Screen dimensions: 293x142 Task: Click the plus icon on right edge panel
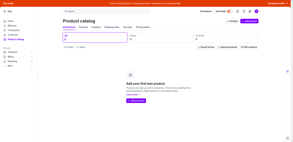[x=288, y=72]
